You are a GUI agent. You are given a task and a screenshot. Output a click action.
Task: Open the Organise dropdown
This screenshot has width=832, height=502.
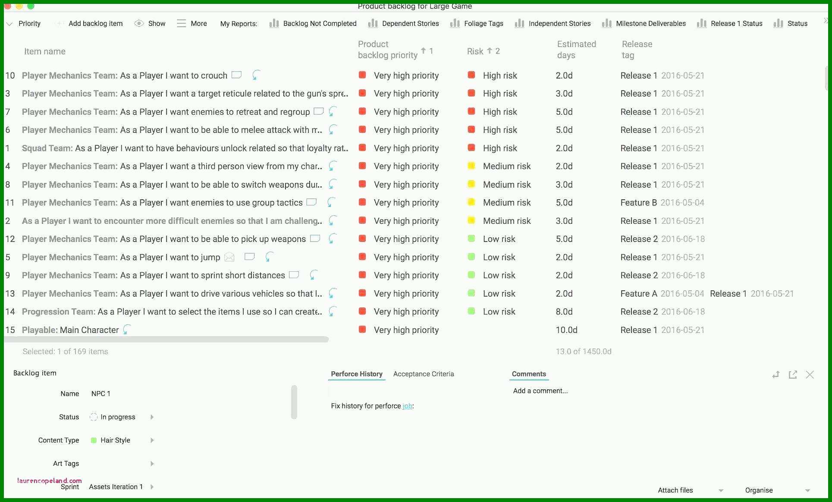click(777, 490)
